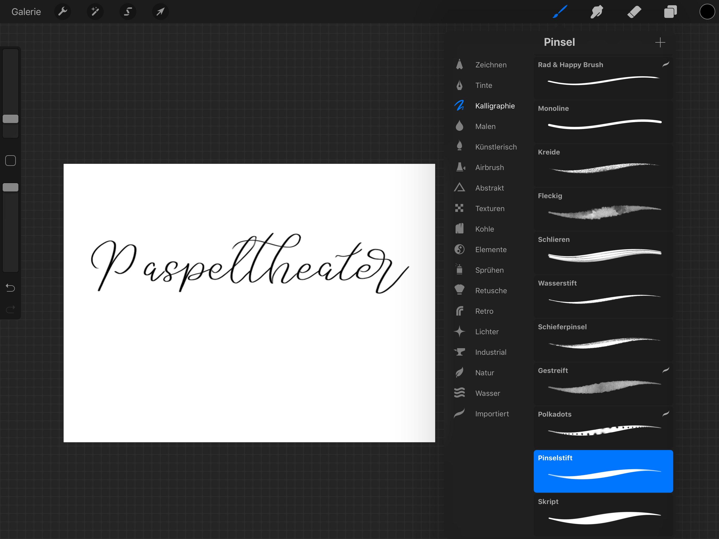Open the Abstrakt brush set
Image resolution: width=719 pixels, height=539 pixels.
(x=489, y=188)
